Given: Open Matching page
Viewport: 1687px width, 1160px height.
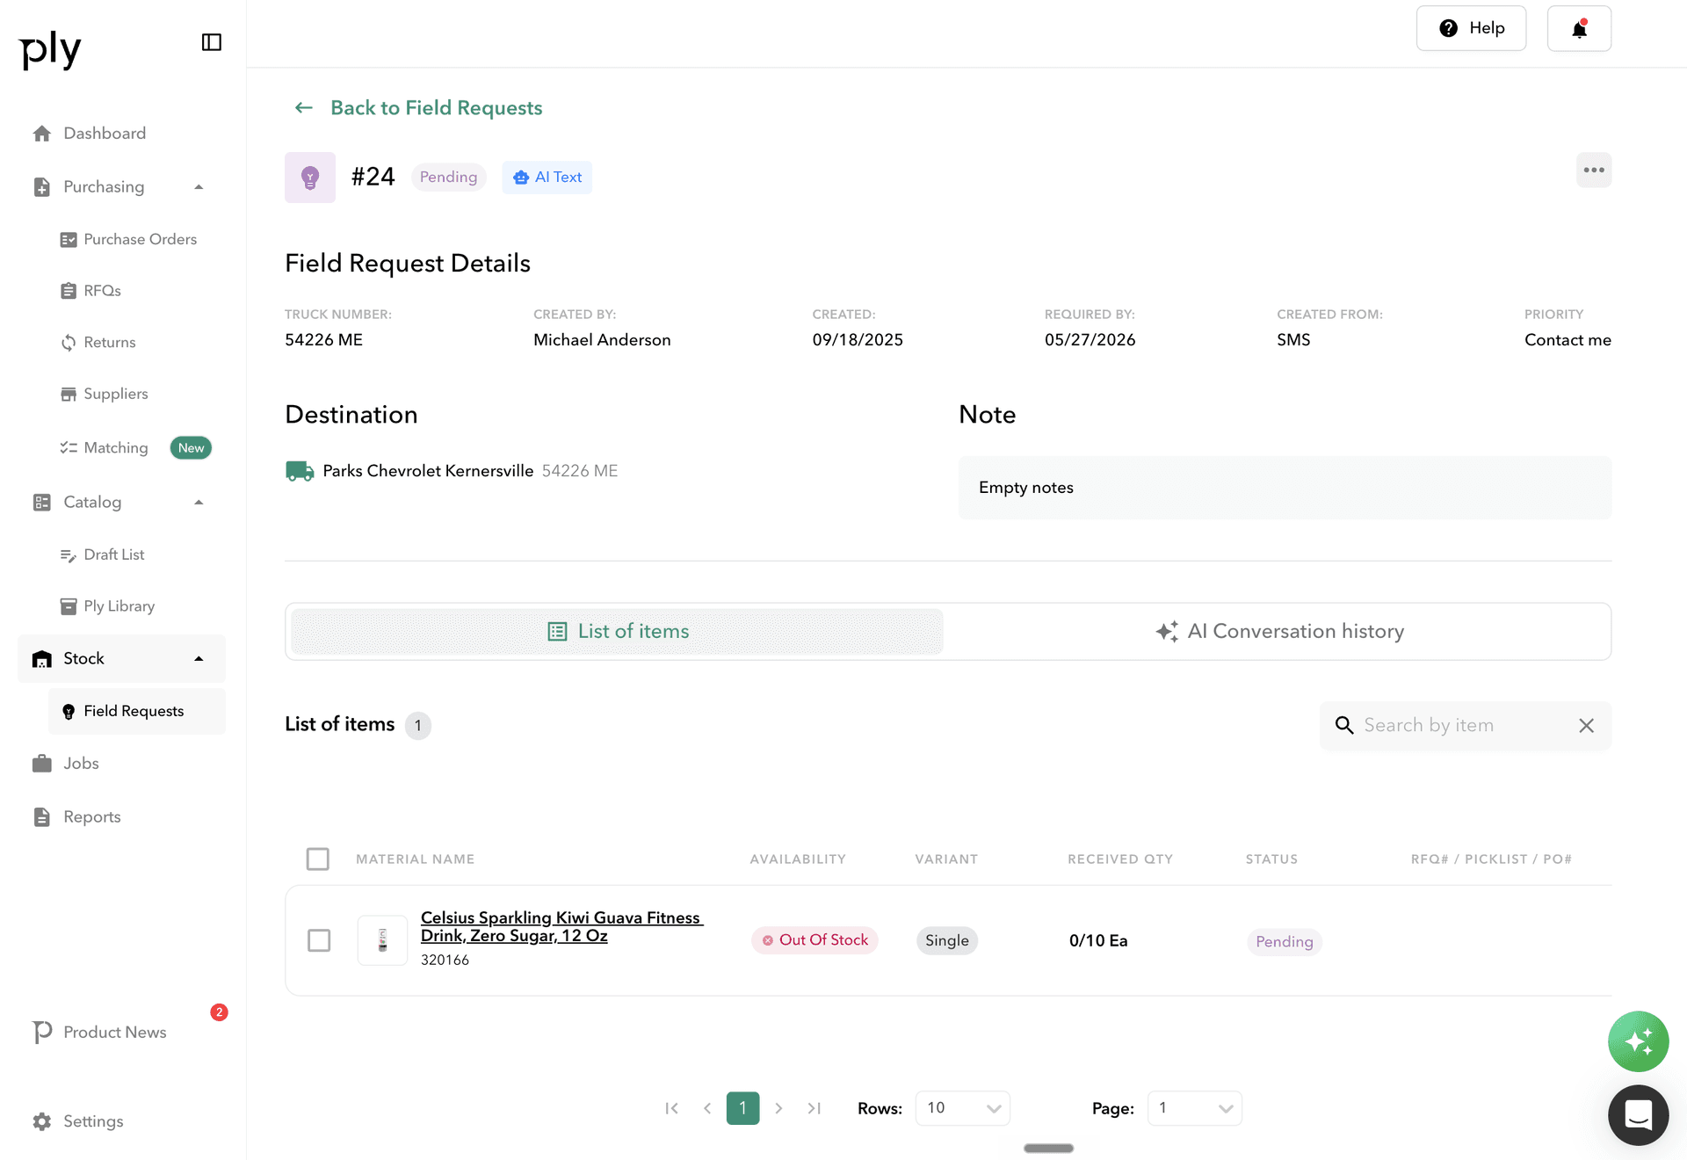Looking at the screenshot, I should tap(104, 448).
